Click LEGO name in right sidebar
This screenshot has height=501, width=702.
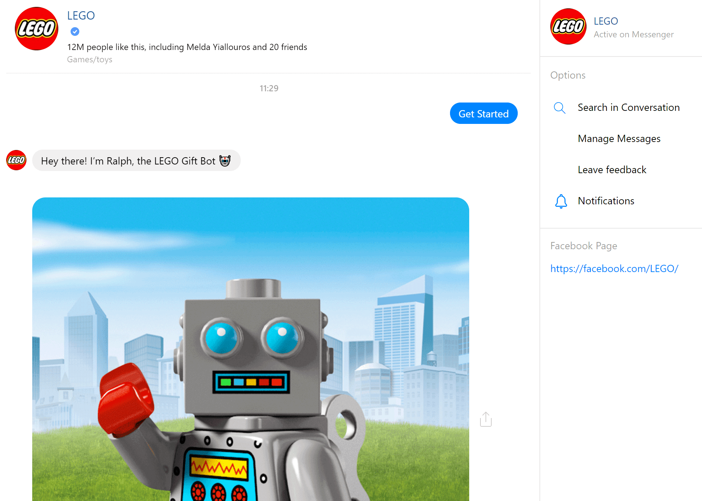[x=606, y=21]
